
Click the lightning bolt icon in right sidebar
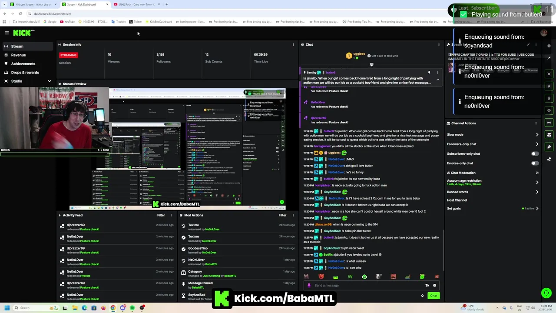point(549,86)
